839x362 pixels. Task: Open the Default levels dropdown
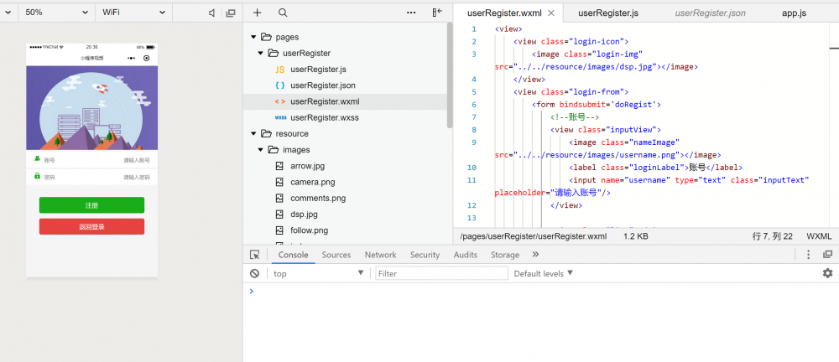point(544,273)
